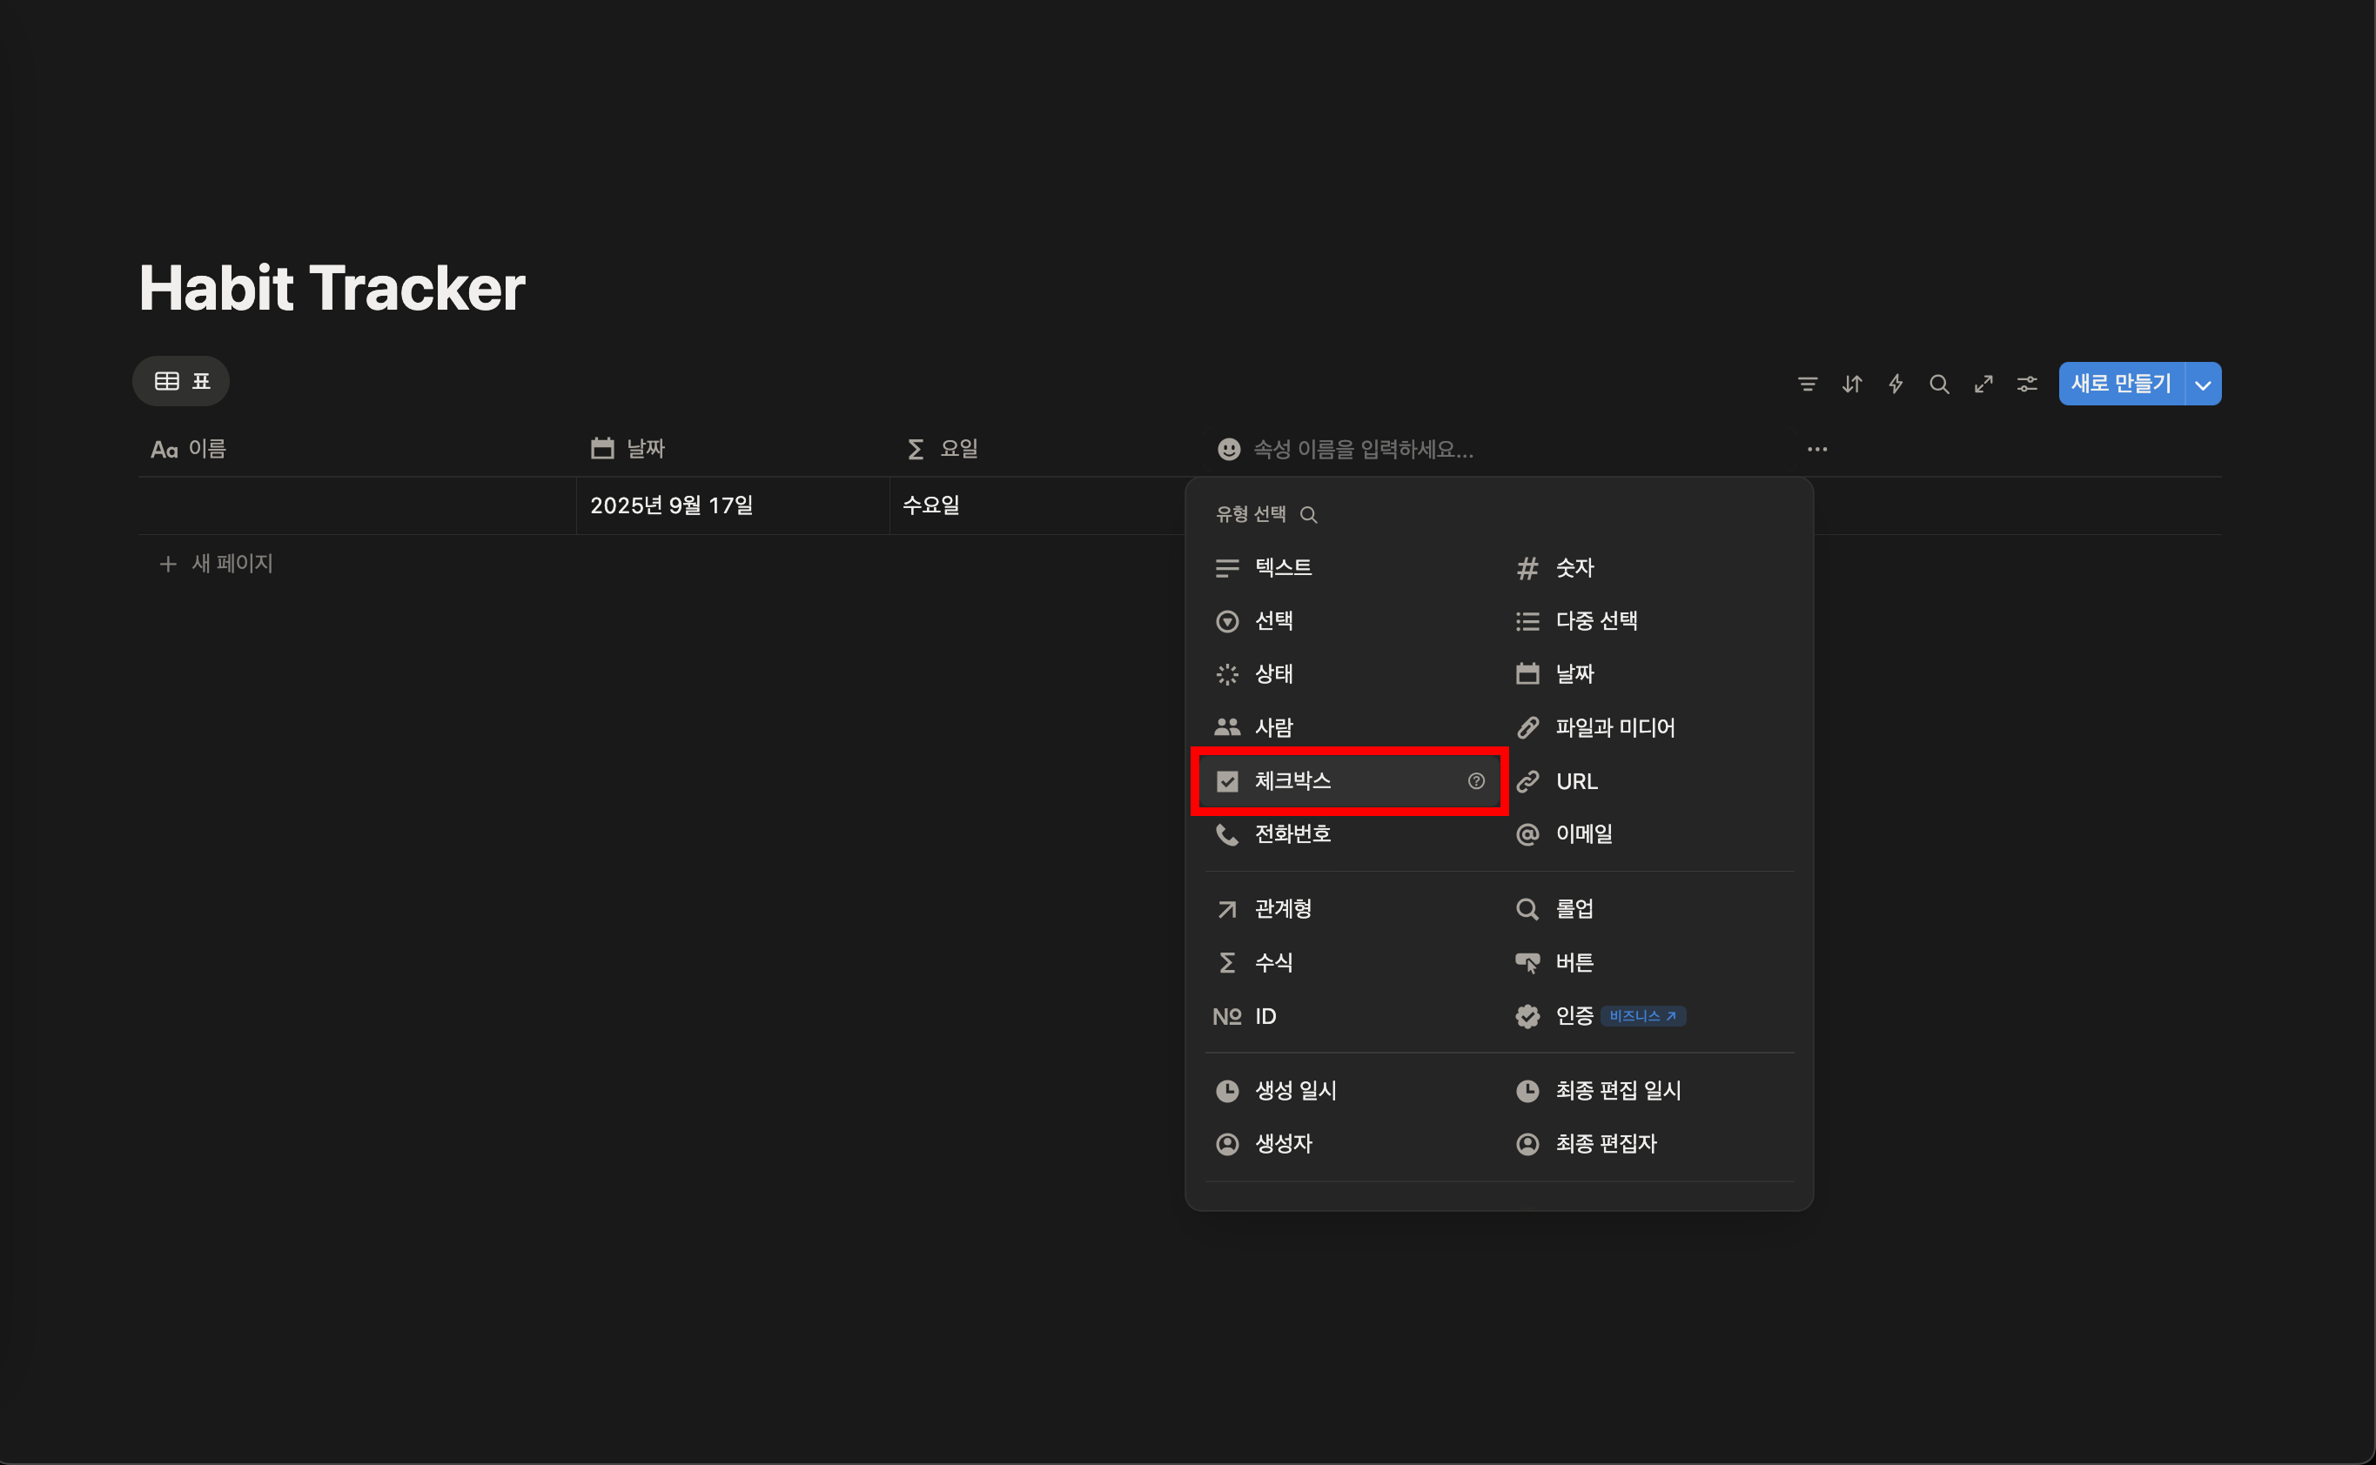The height and width of the screenshot is (1465, 2376).
Task: Open database search magnifier icon
Action: click(x=1939, y=384)
